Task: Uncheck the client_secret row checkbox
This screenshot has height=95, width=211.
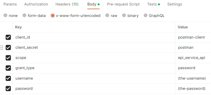Action: [8, 47]
